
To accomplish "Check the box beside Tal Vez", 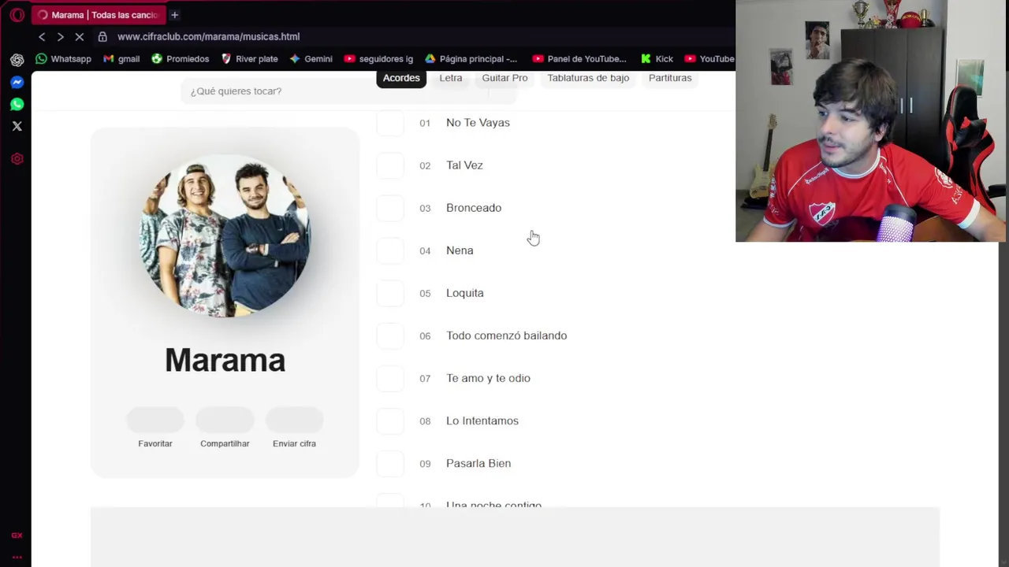I will 390,165.
